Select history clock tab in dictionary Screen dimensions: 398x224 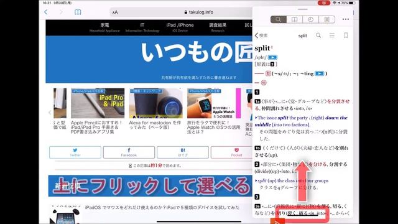[x=310, y=19]
